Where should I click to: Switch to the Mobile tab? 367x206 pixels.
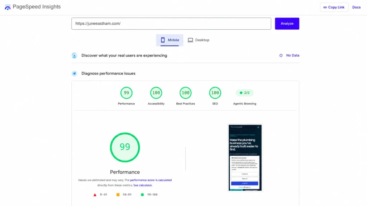[x=170, y=40]
